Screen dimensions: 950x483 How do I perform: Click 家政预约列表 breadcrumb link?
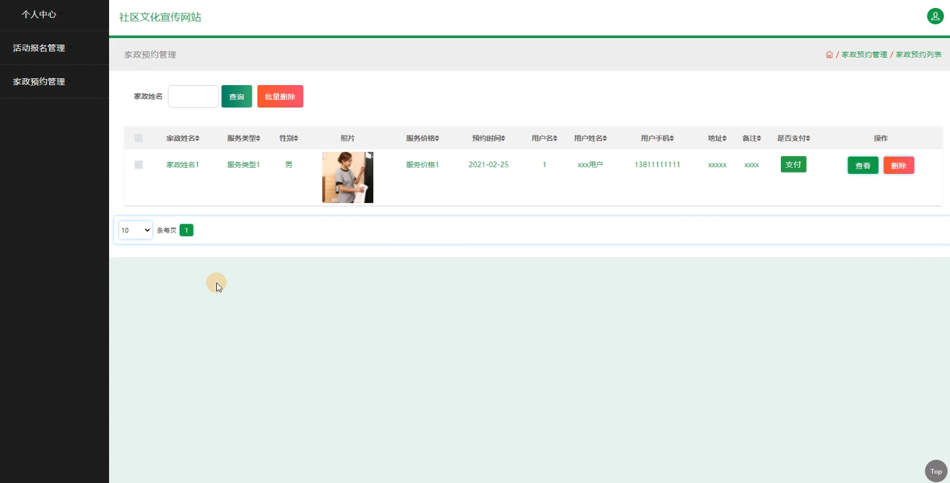[x=919, y=54]
